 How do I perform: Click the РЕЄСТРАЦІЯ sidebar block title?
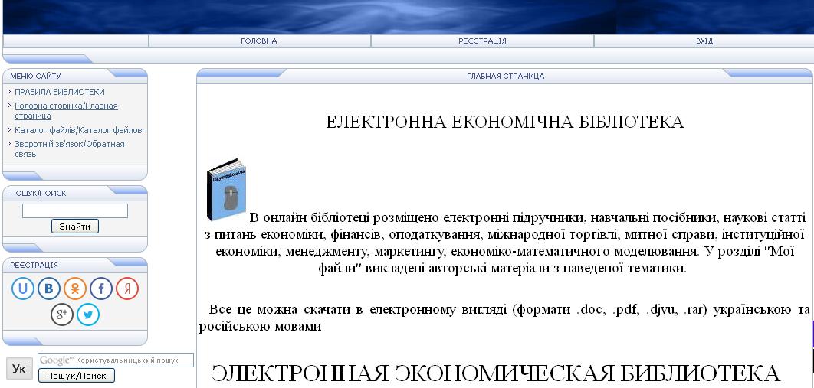pyautogui.click(x=34, y=266)
